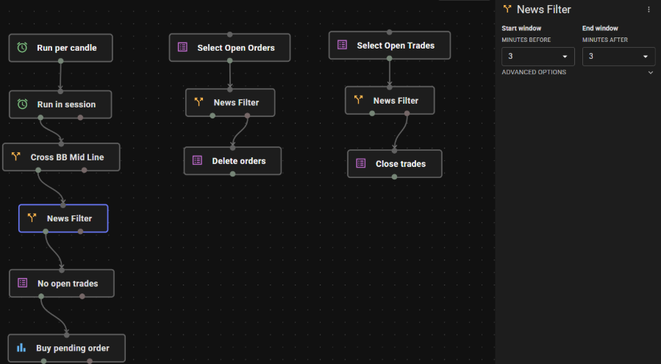Select the Select Open Orders node

tap(229, 48)
